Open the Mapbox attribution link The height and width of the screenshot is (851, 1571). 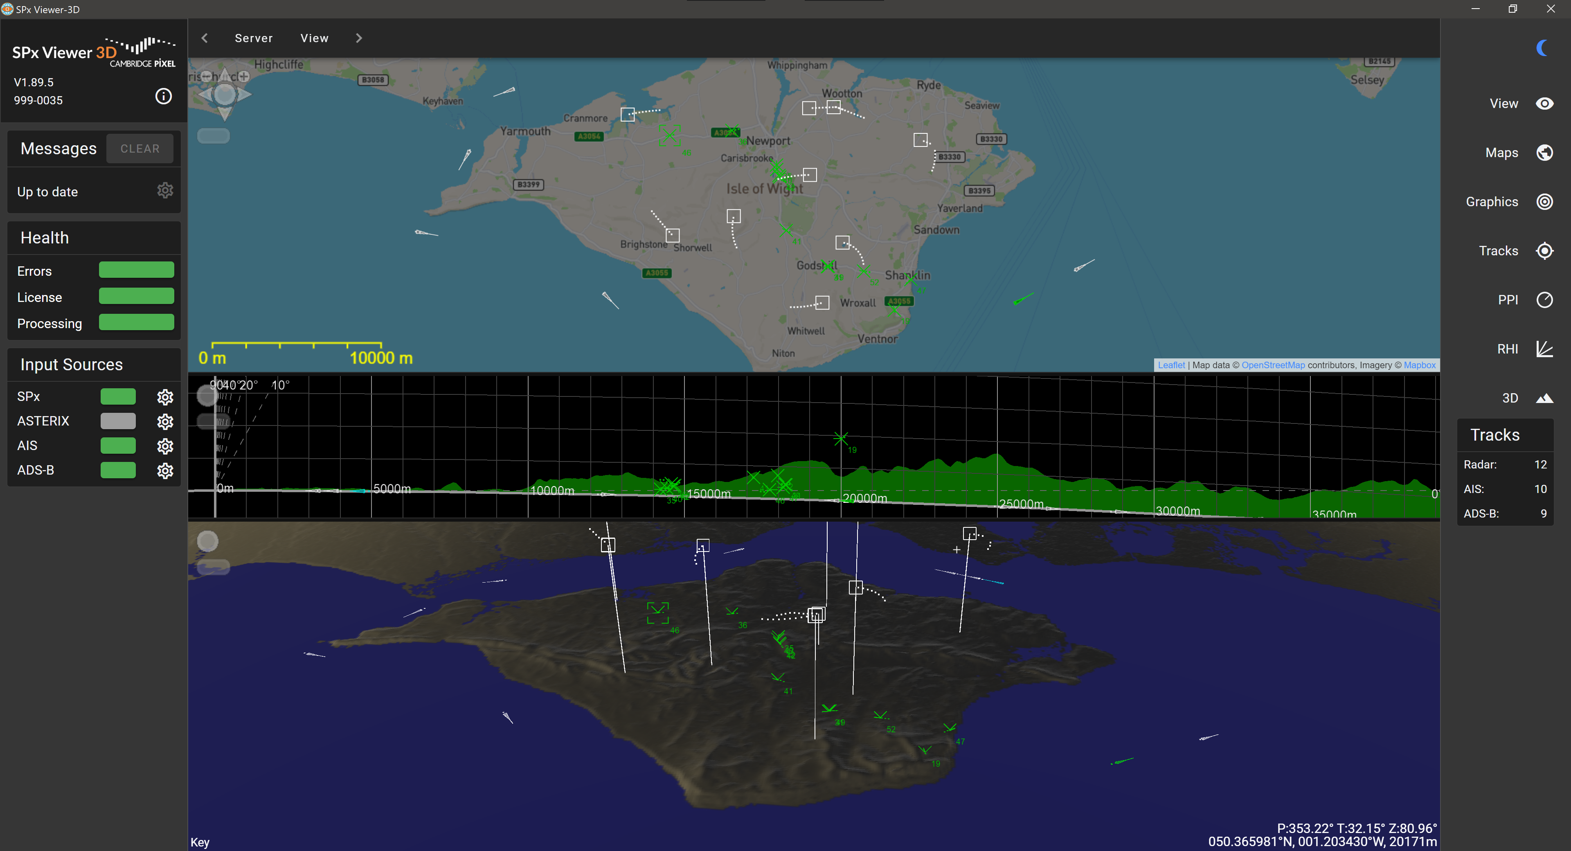point(1419,365)
